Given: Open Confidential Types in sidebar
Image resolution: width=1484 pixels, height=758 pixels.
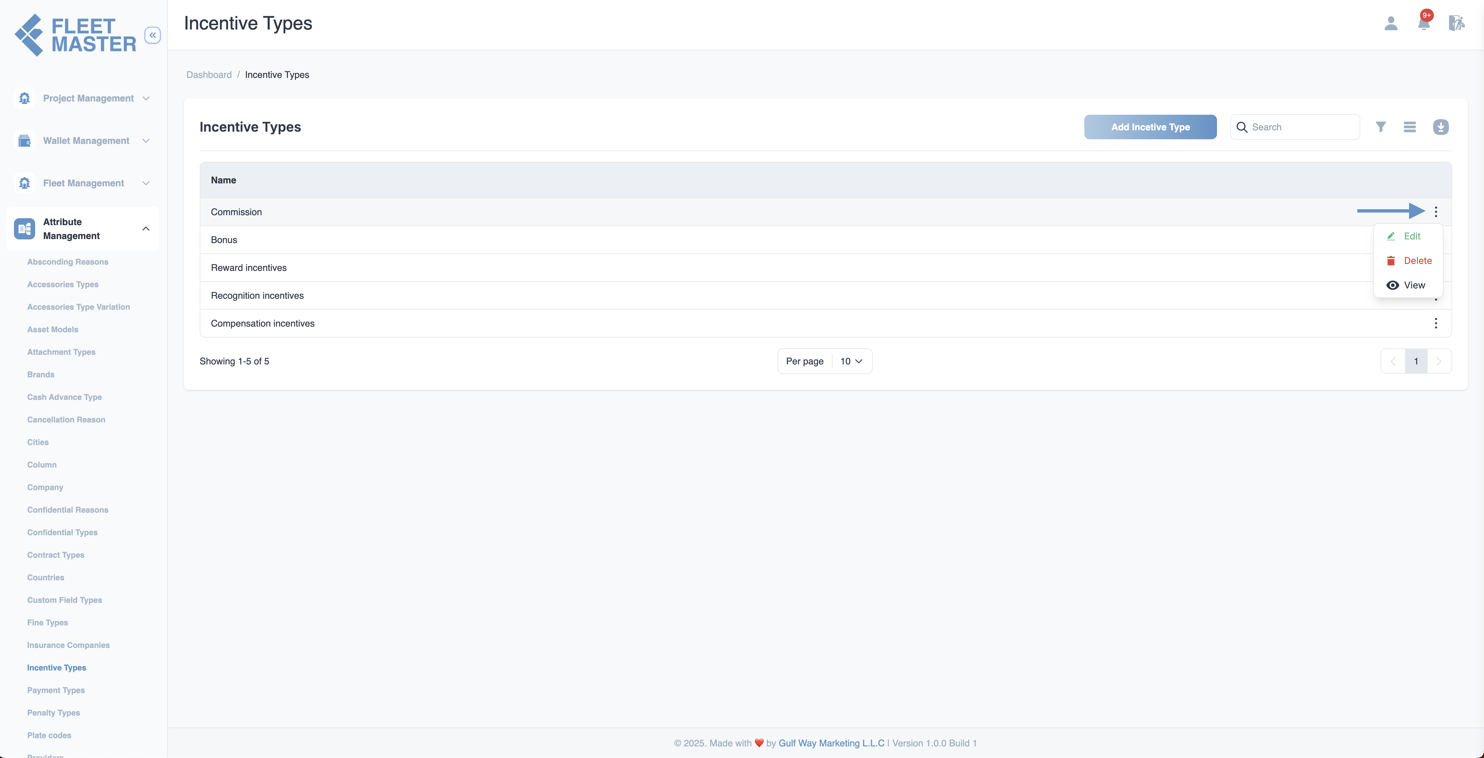Looking at the screenshot, I should [62, 532].
